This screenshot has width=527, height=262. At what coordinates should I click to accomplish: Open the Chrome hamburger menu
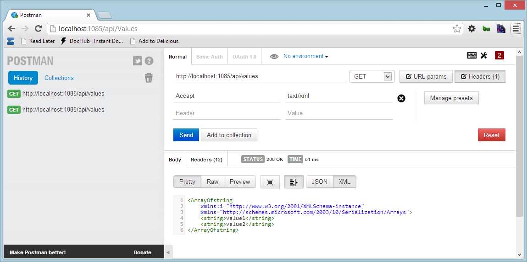point(516,28)
